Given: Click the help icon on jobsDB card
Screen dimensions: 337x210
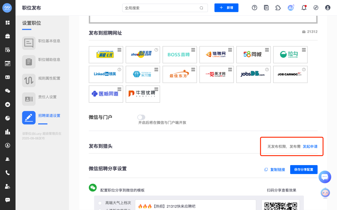Looking at the screenshot, I should [267, 70].
